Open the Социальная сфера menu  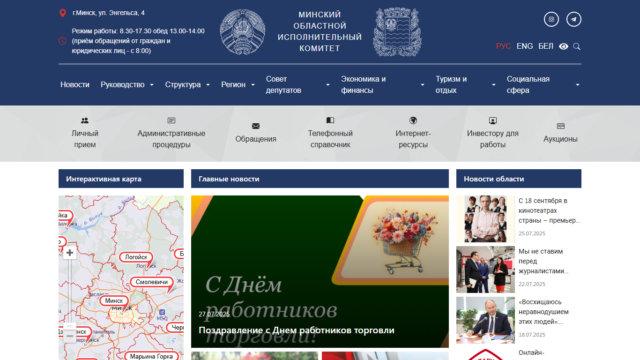[x=528, y=85]
